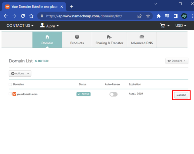Click the Namecheap favicon on the tab
Screen dimensions: 194x154
(x=7, y=6)
